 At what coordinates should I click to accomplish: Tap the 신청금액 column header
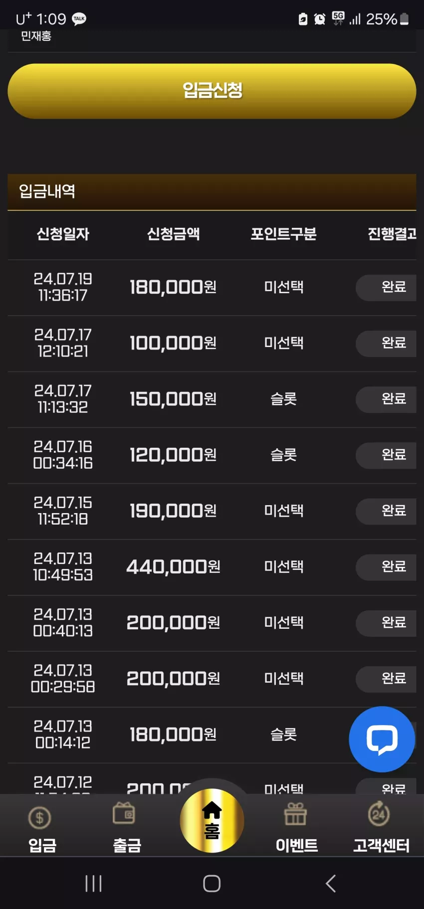pos(173,234)
